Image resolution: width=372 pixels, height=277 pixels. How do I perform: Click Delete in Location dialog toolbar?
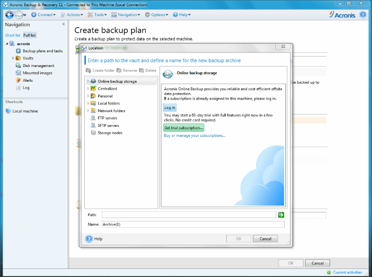click(x=148, y=70)
